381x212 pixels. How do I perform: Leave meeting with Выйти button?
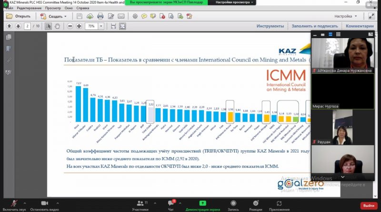pos(369,206)
